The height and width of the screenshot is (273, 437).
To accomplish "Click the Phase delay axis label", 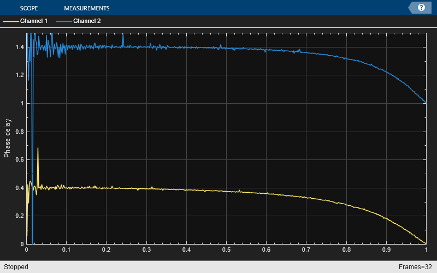I will 7,138.
